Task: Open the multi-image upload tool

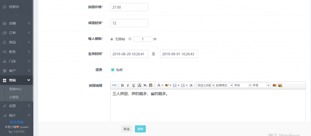Action: pos(280,85)
